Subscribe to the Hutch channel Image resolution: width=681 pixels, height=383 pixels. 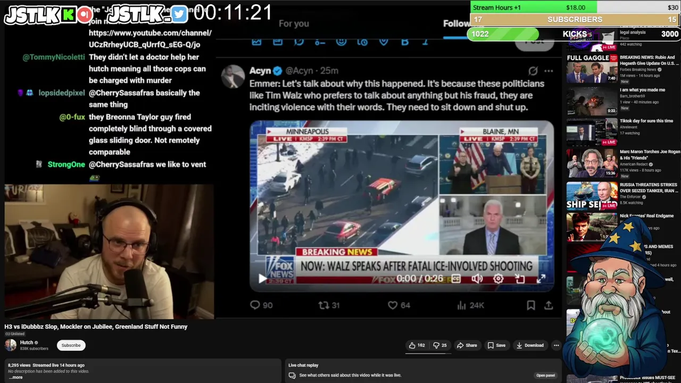point(71,345)
